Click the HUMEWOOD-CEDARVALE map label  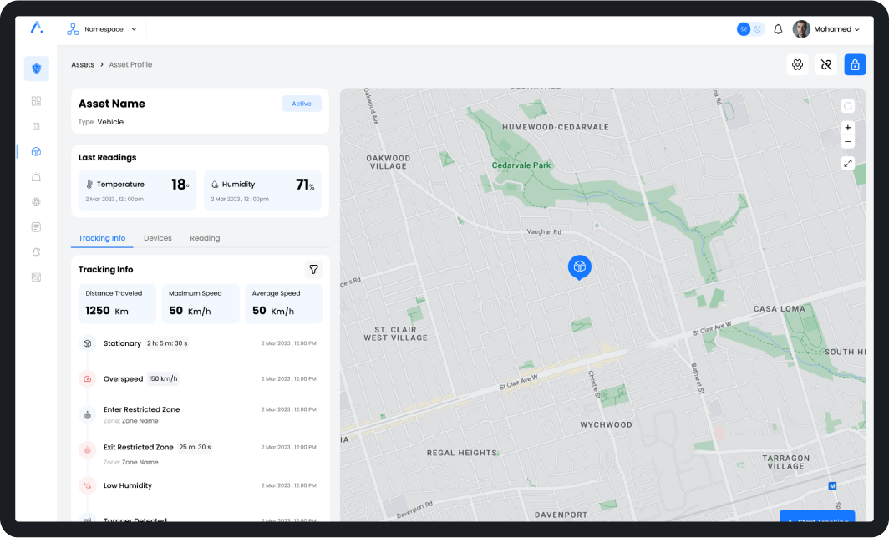point(556,128)
